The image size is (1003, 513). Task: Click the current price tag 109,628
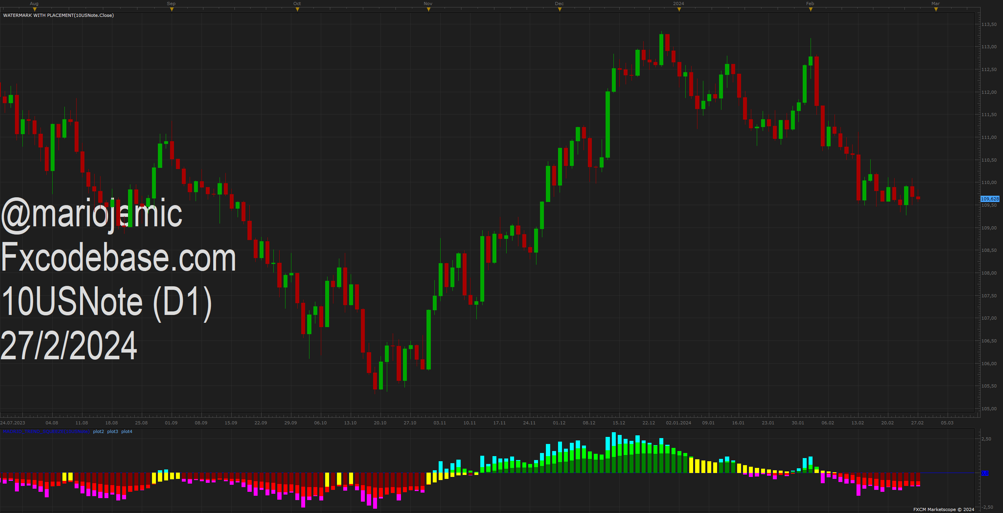coord(990,199)
